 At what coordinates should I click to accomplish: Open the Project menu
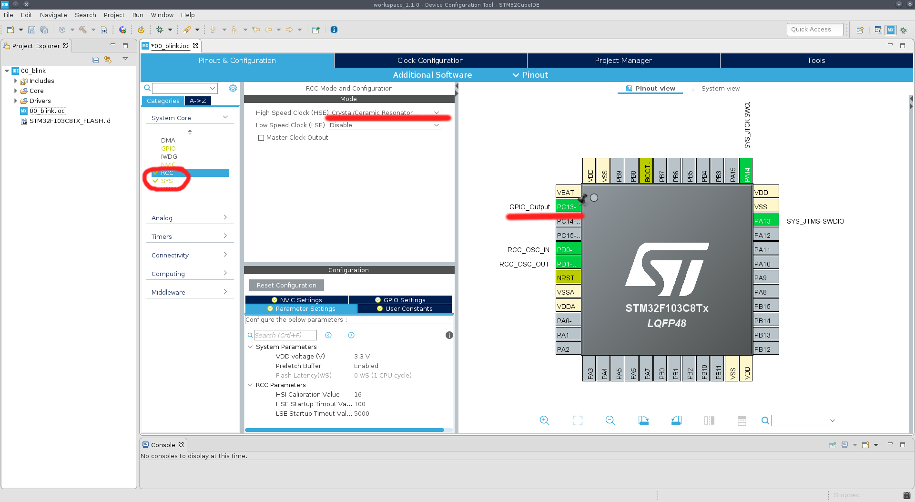click(114, 15)
